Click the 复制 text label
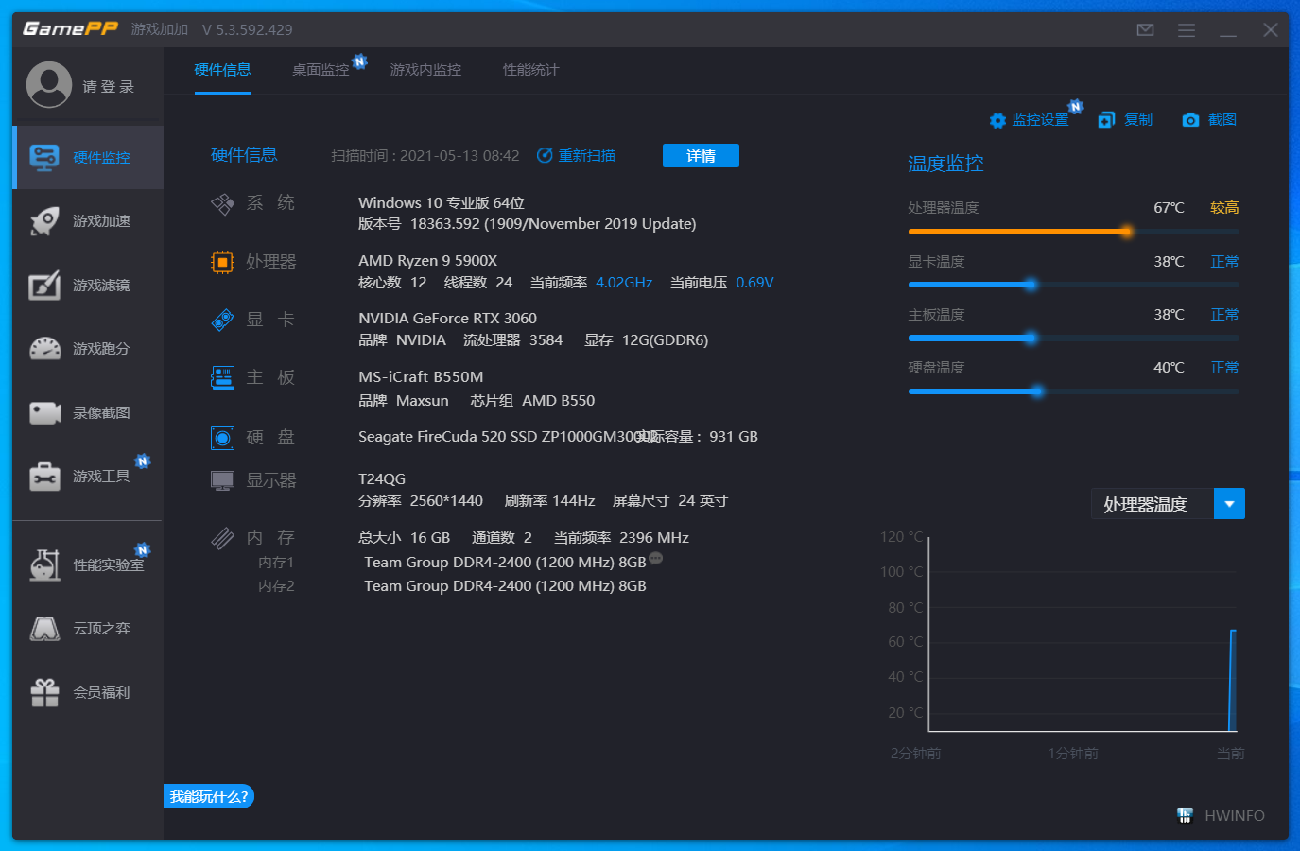This screenshot has height=851, width=1300. 1138,120
